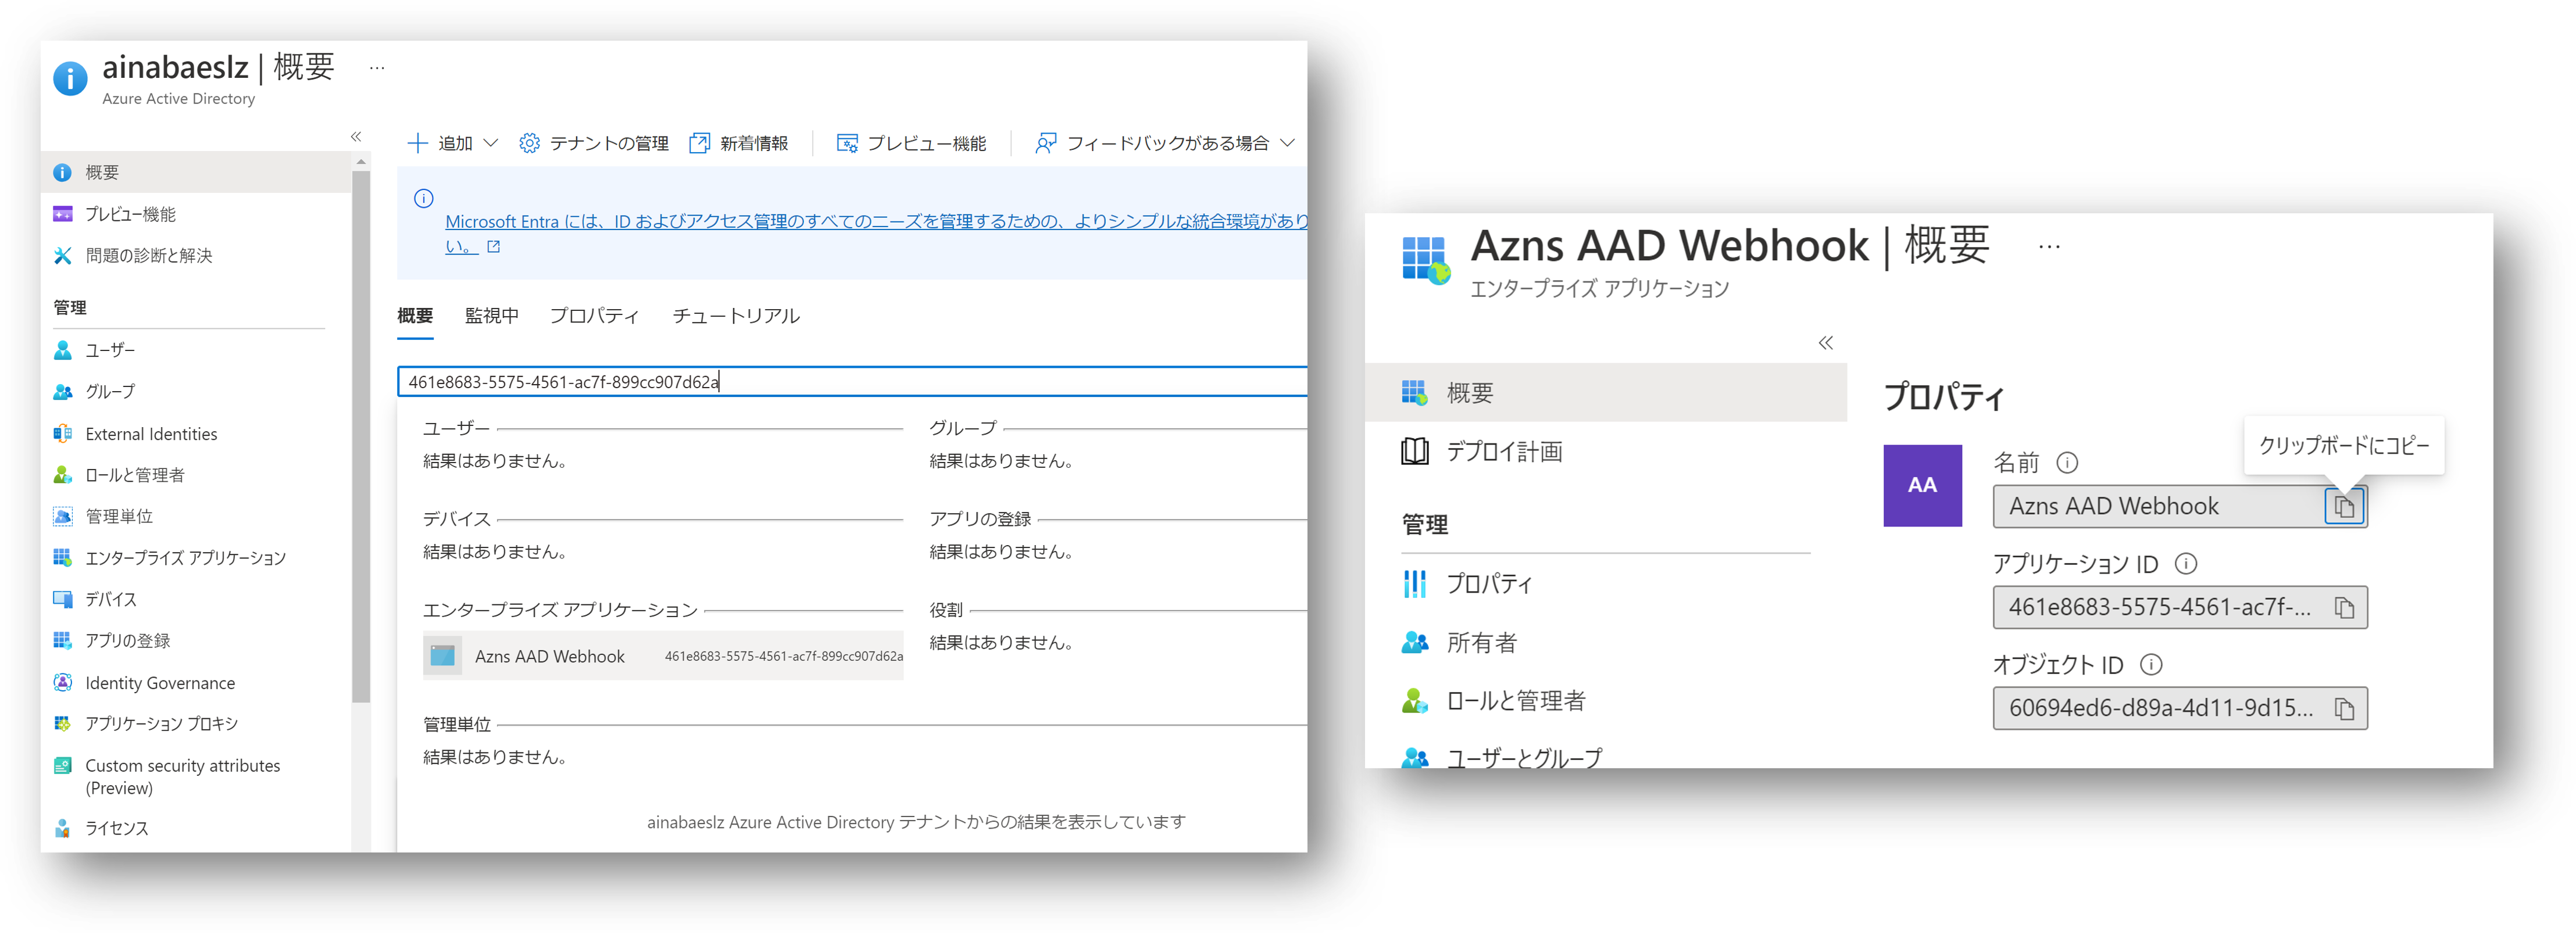The image size is (2576, 935).
Task: Click the tenant search input field
Action: point(852,382)
